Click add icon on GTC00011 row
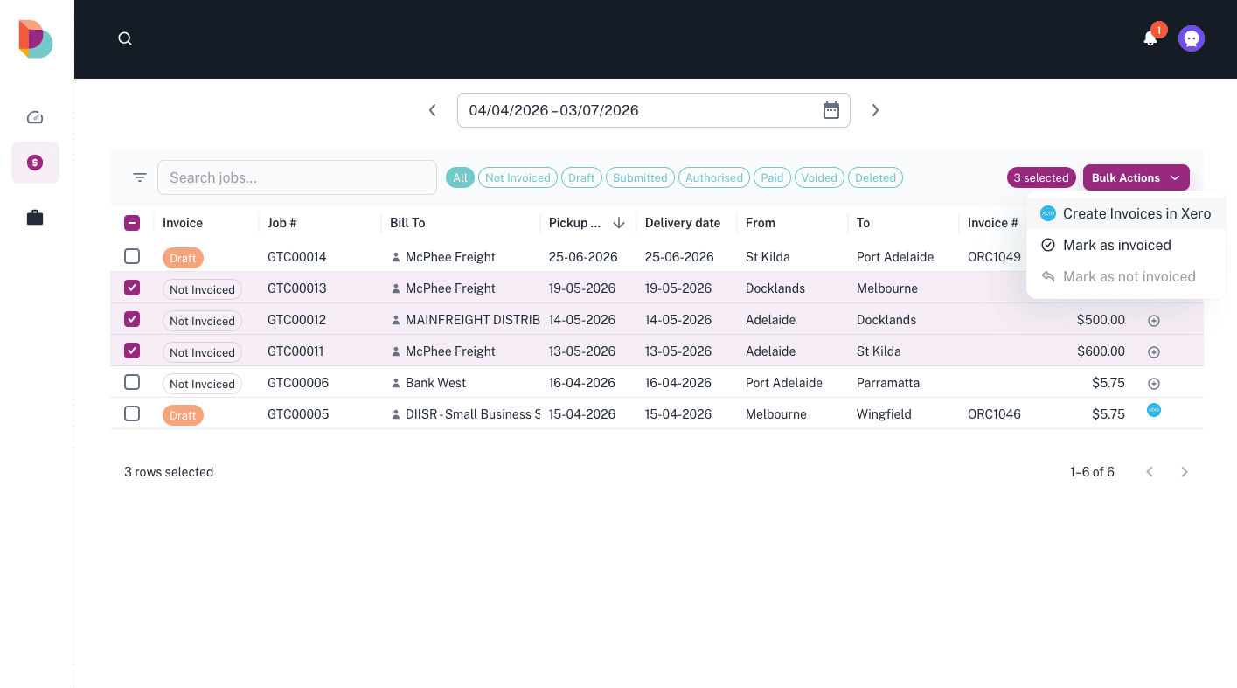This screenshot has width=1237, height=688. tap(1154, 352)
